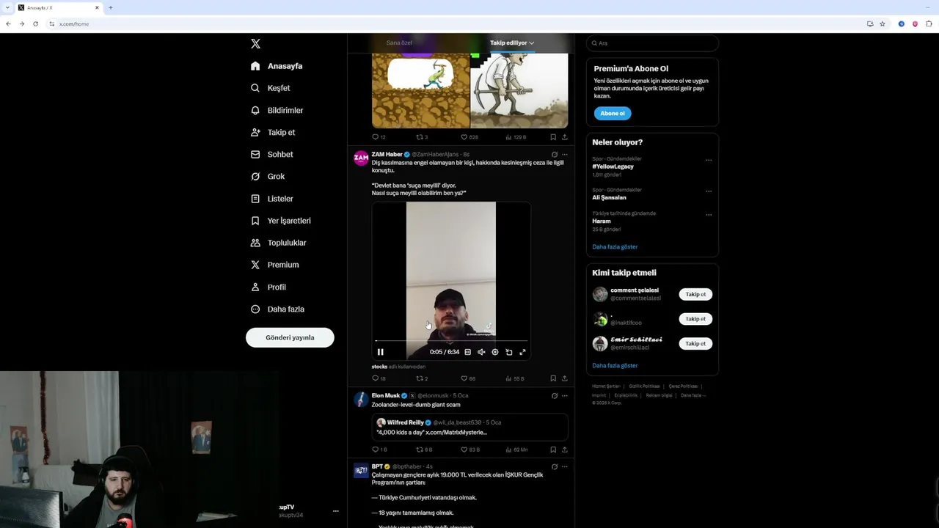Open more options for Ali Şansalan trend

pos(709,191)
